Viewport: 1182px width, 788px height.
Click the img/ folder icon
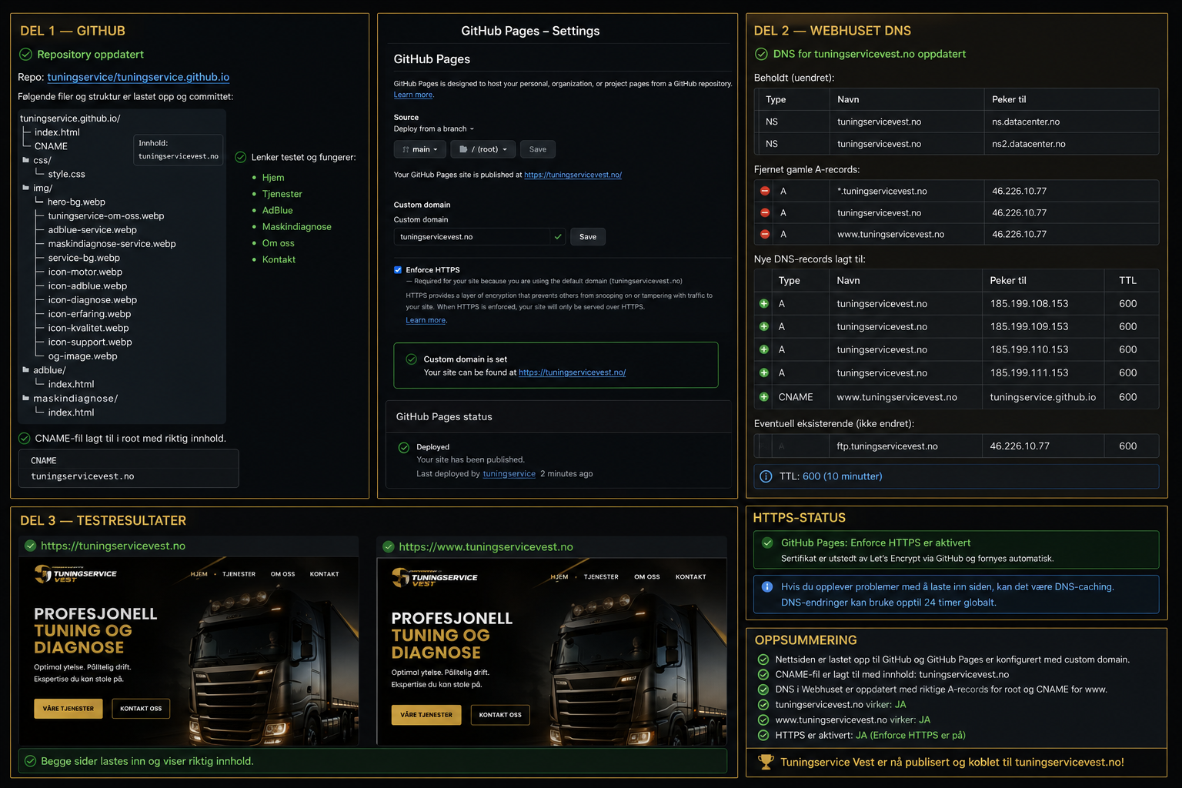coord(25,188)
